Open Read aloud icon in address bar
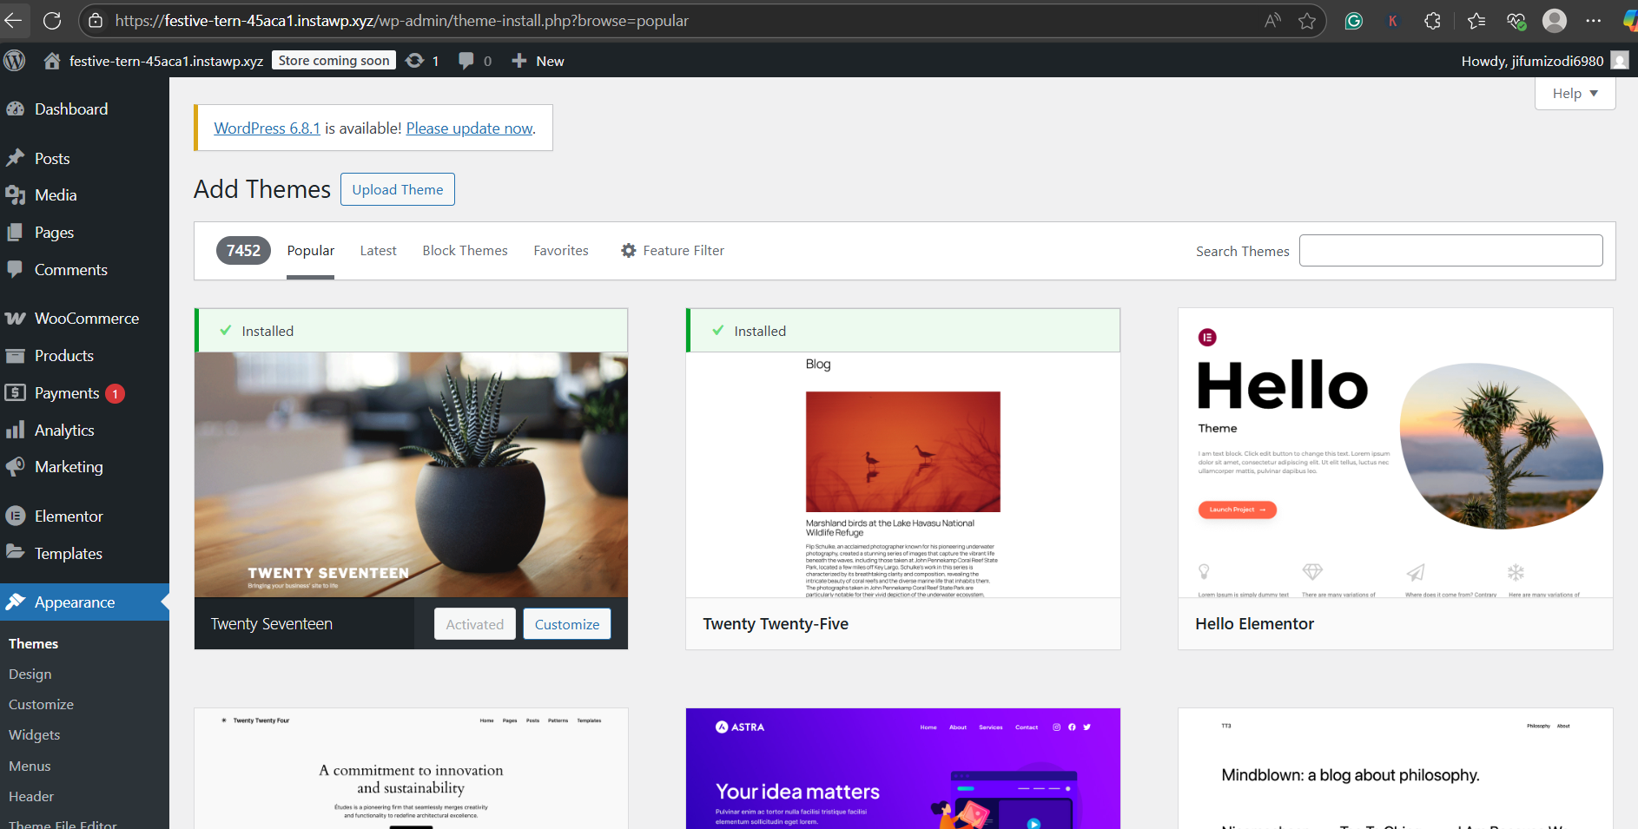 pyautogui.click(x=1272, y=21)
